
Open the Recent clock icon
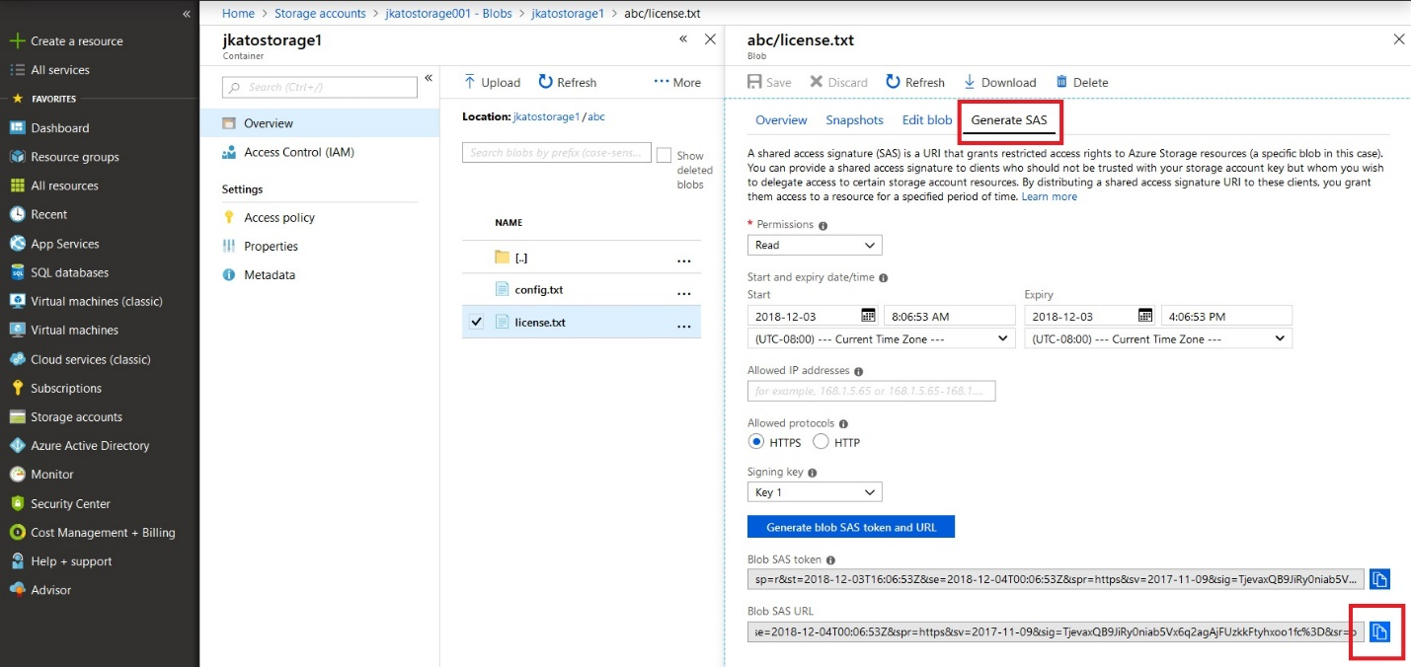17,214
